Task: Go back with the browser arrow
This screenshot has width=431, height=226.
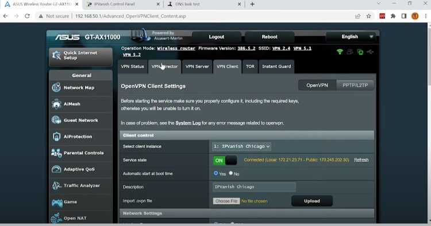Action: 6,16
